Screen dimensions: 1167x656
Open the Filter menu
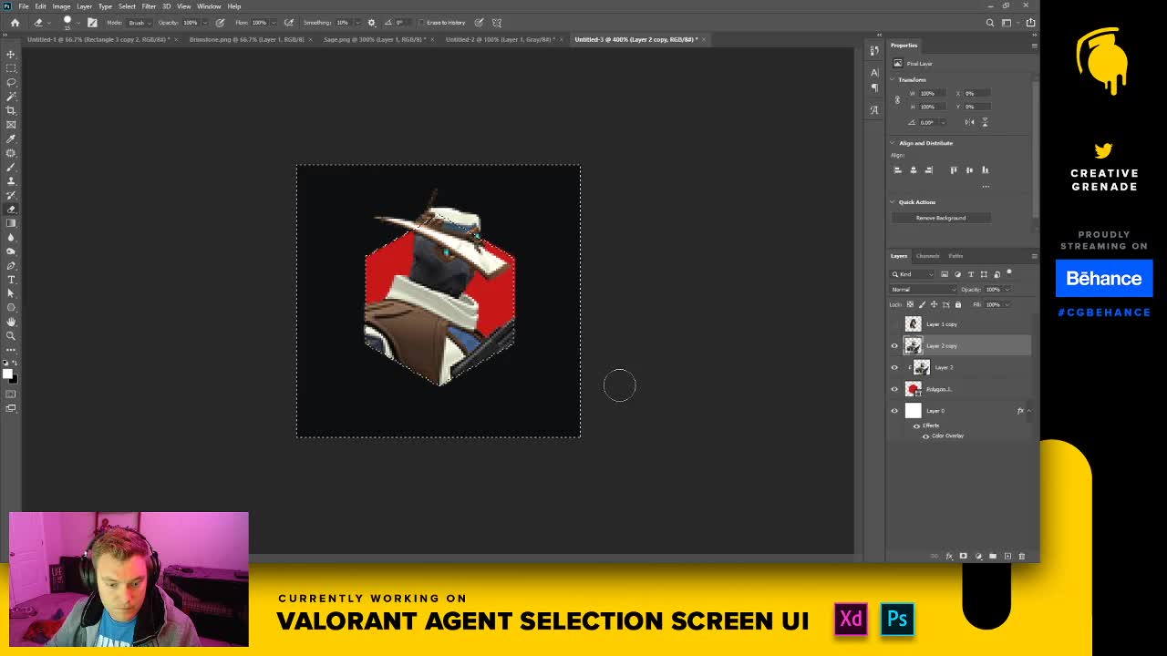click(x=149, y=6)
